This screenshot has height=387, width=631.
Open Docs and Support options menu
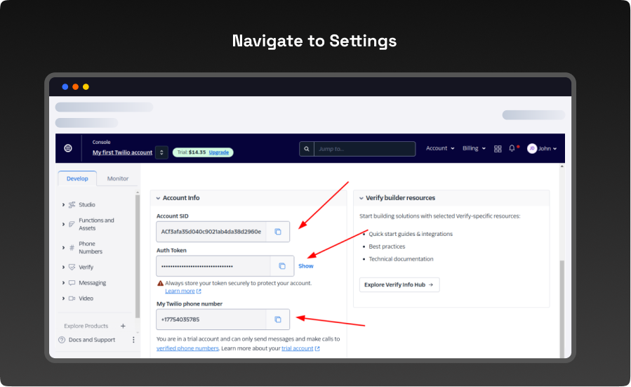point(133,340)
